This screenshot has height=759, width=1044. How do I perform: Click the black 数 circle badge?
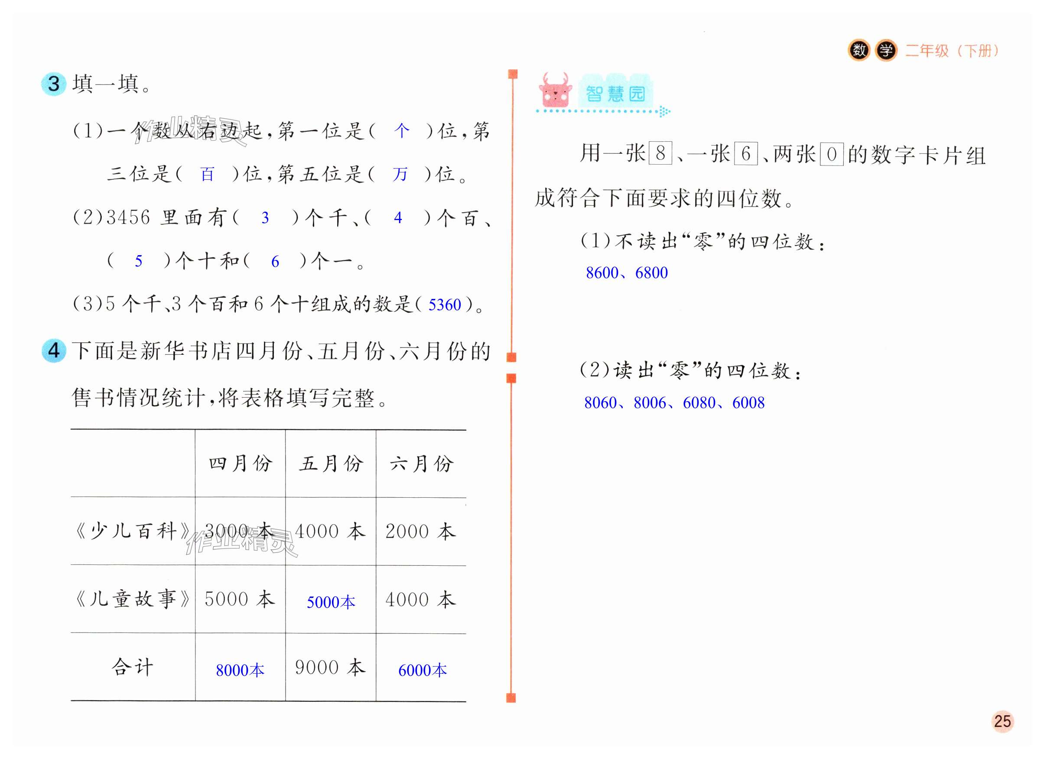tap(859, 50)
